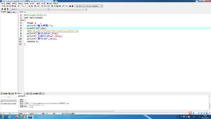211x119 pixels.
Task: Open the 编译日志 bottom panel tab
Action: (x=19, y=93)
